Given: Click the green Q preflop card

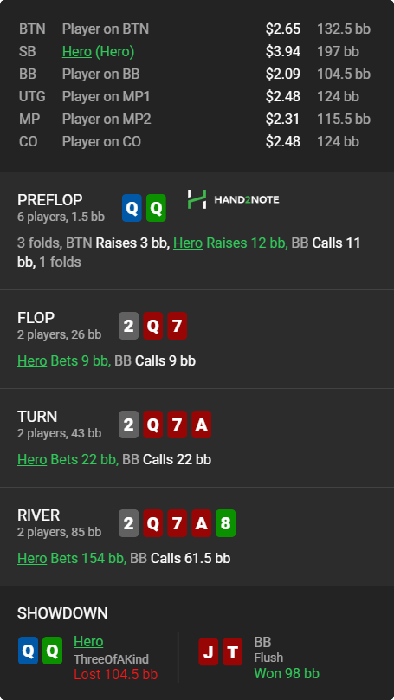Looking at the screenshot, I should pos(156,208).
